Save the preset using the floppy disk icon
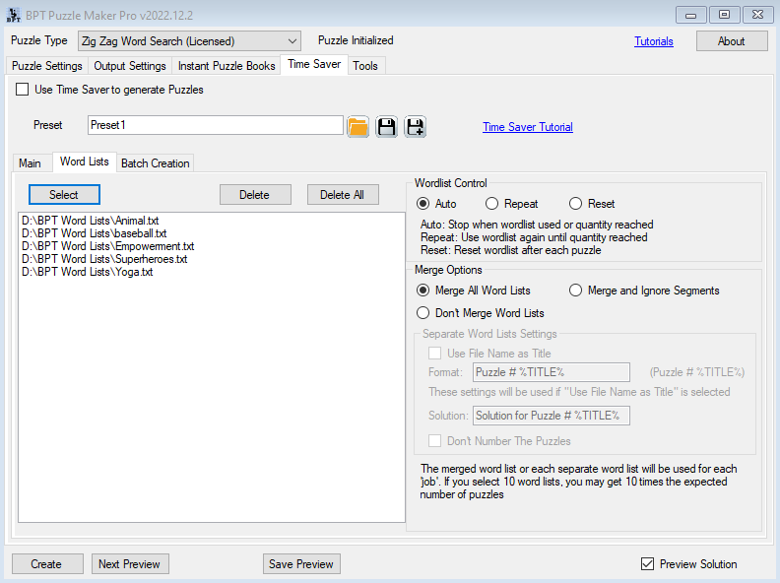 386,126
